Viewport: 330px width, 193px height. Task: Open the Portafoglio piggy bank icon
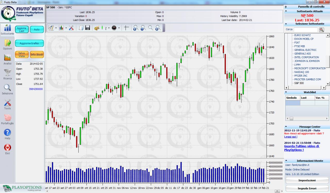[x=7, y=119]
